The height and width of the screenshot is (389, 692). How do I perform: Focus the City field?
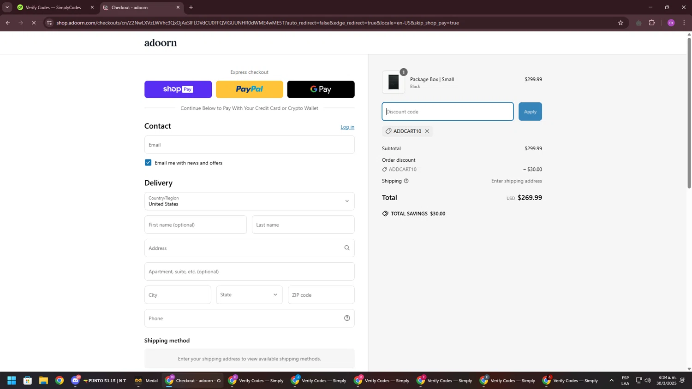(178, 295)
